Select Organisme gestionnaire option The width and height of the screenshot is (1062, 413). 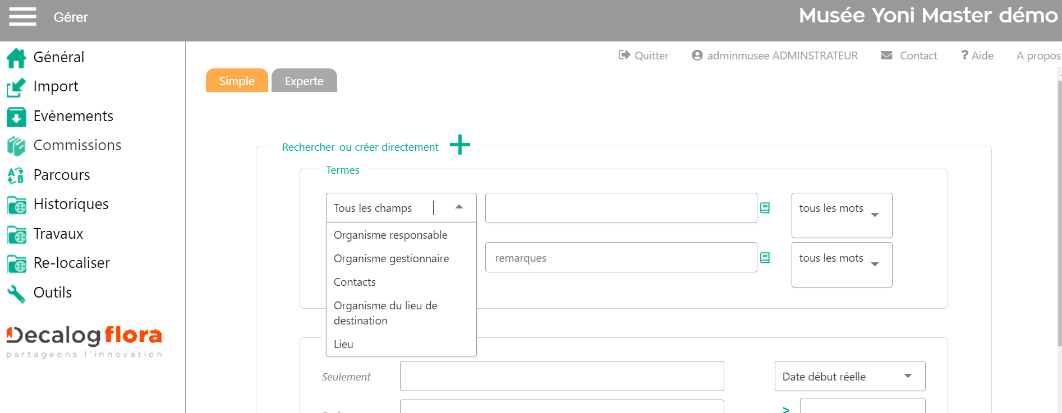401,258
